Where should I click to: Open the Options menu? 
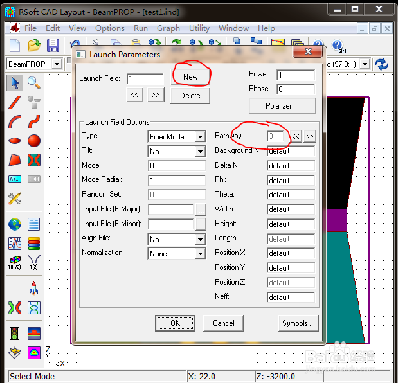[x=110, y=28]
